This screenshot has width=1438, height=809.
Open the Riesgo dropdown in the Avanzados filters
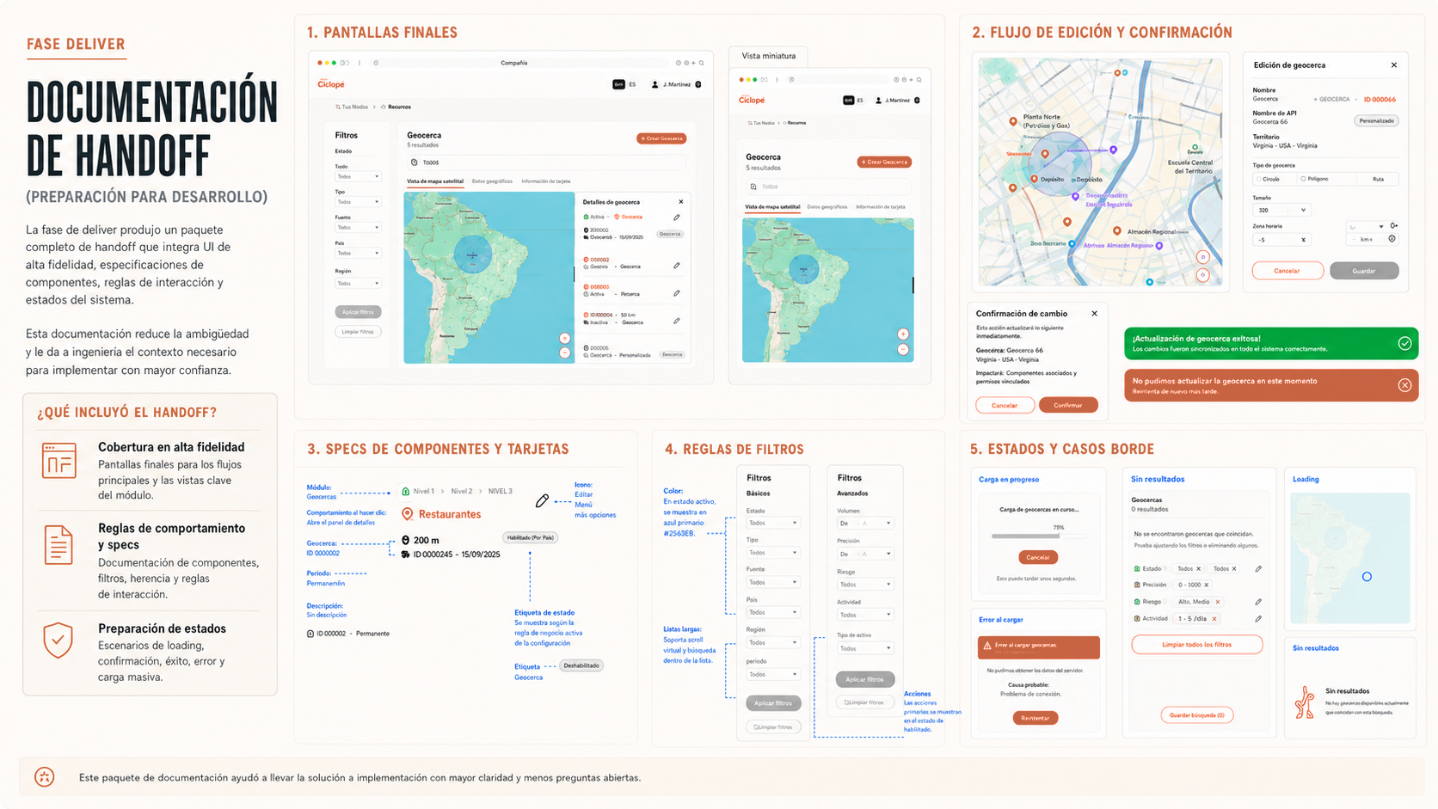tap(865, 585)
